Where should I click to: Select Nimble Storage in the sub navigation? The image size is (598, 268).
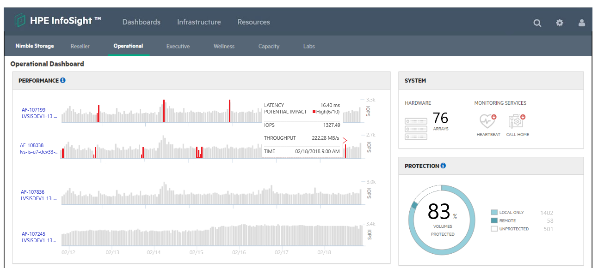35,46
